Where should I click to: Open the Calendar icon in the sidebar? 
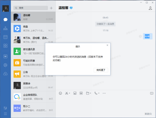pyautogui.click(x=6, y=37)
